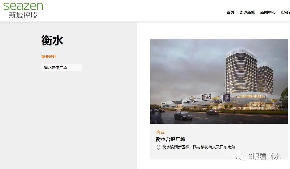Image resolution: width=290 pixels, height=169 pixels.
Task: Open the 衡水吾悦广场 building image
Action: pos(219,81)
